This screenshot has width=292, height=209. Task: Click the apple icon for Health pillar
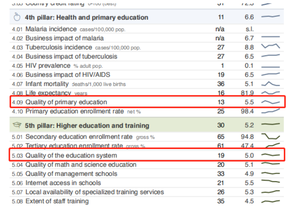[17, 17]
